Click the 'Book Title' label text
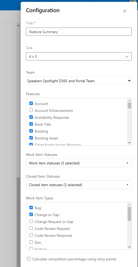This screenshot has height=267, width=138. (43, 124)
